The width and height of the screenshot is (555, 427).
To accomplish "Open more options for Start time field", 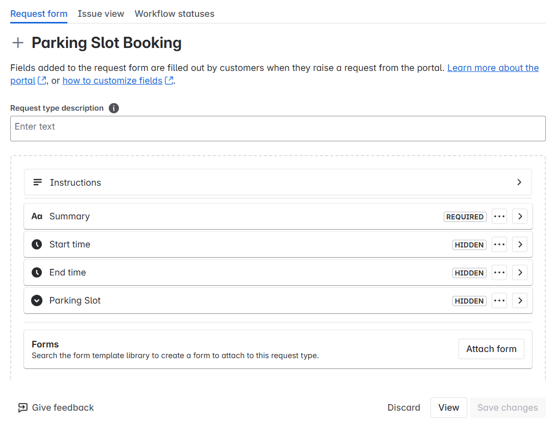I will [499, 244].
